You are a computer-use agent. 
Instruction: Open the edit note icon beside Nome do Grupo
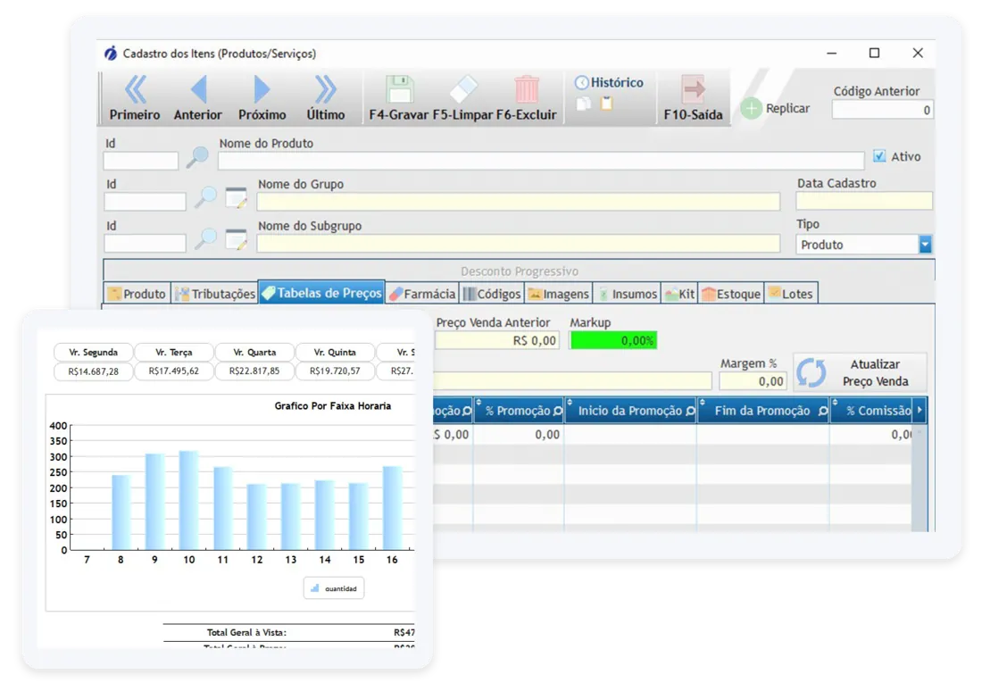(x=236, y=197)
